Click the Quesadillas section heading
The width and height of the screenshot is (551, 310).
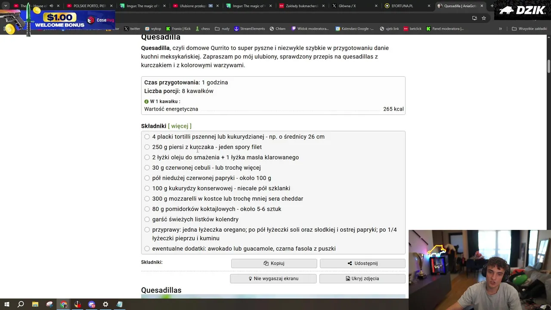coord(161,290)
